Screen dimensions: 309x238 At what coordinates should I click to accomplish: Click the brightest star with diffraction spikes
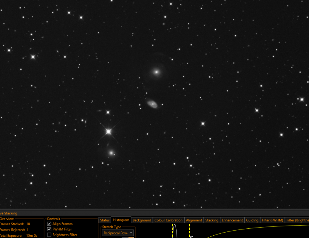point(109,131)
